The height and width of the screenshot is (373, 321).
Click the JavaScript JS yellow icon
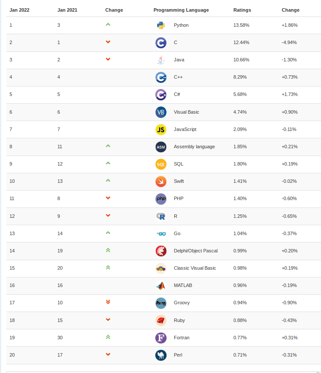tap(161, 129)
